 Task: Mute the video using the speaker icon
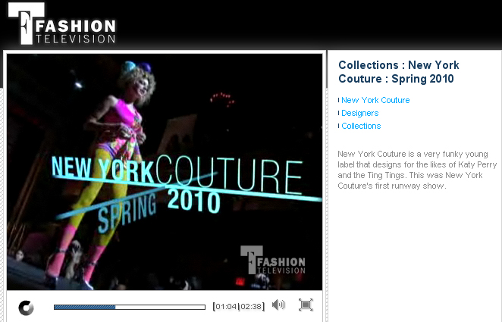[x=278, y=305]
